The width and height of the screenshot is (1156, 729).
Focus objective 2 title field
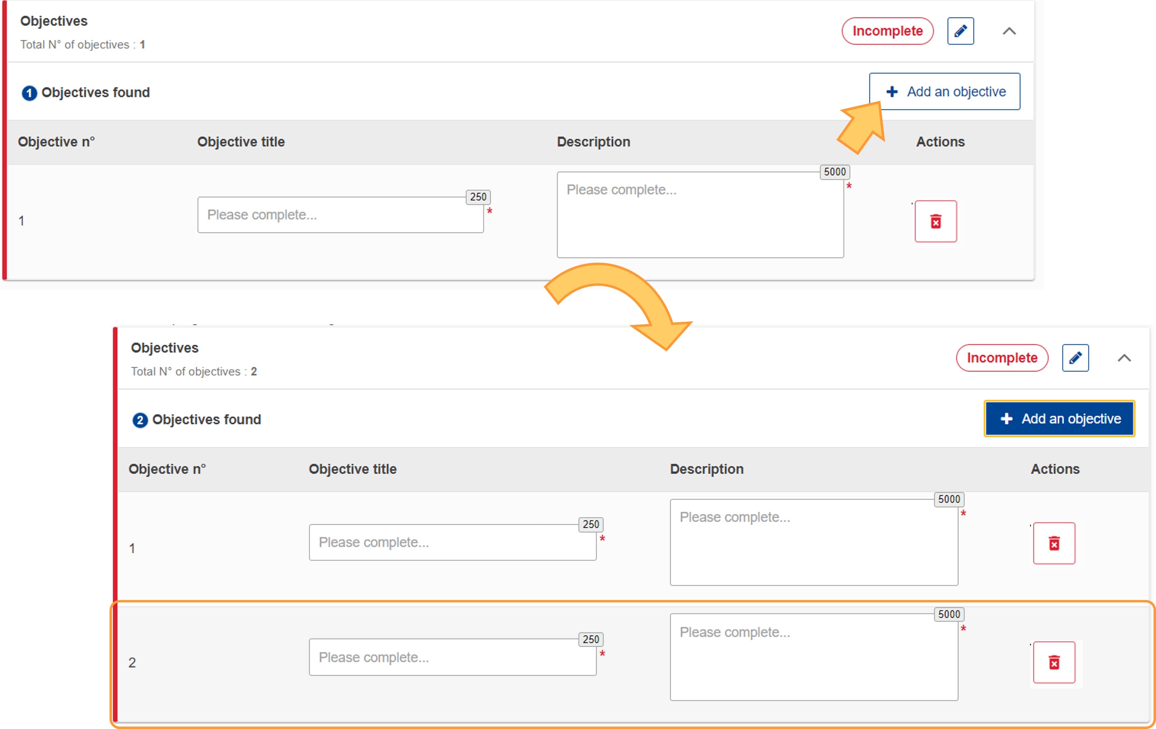[453, 657]
